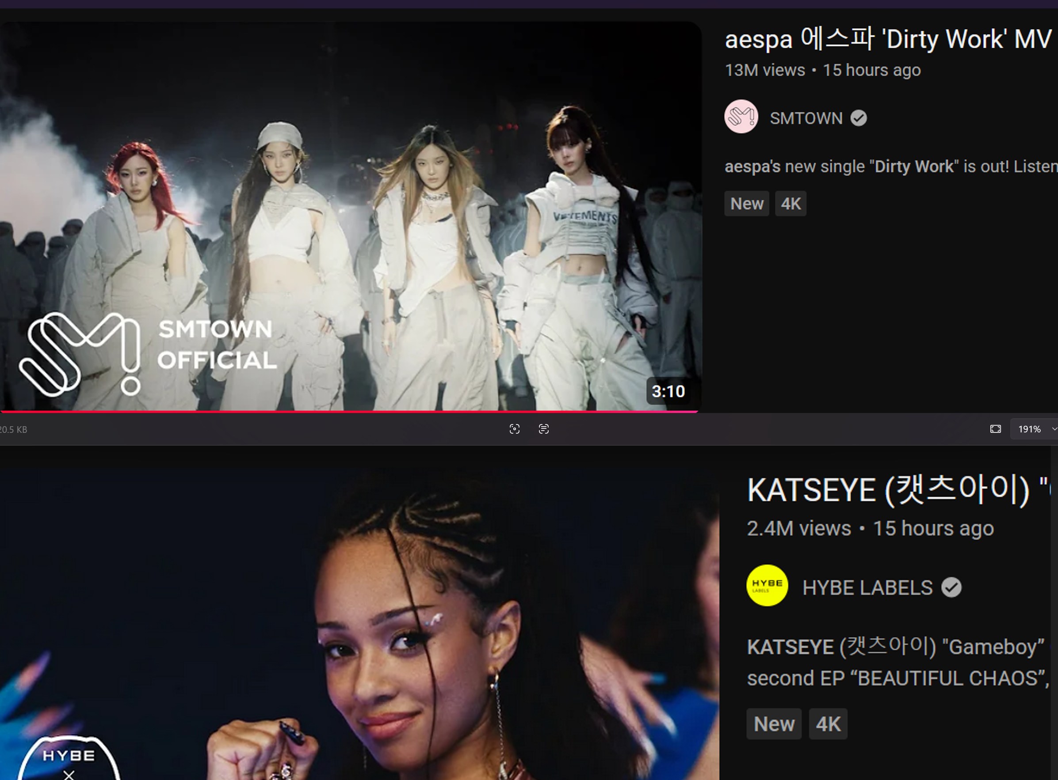
Task: Click the New badge under the KATSEYE description
Action: coord(774,723)
